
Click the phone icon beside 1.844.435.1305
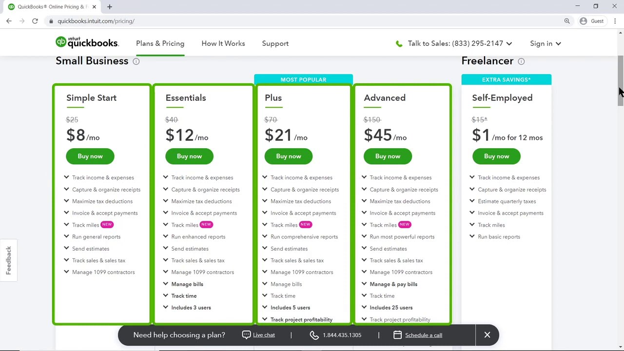click(x=314, y=335)
